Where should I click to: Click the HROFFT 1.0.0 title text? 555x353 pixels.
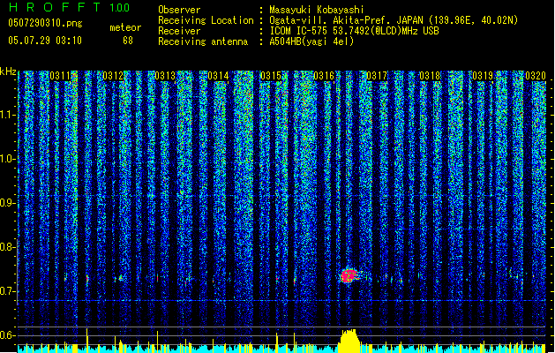[x=70, y=7]
